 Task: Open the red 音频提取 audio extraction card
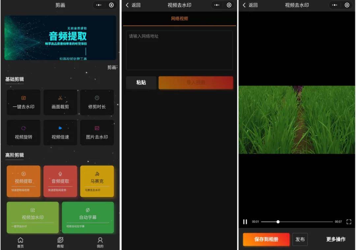tap(60, 181)
